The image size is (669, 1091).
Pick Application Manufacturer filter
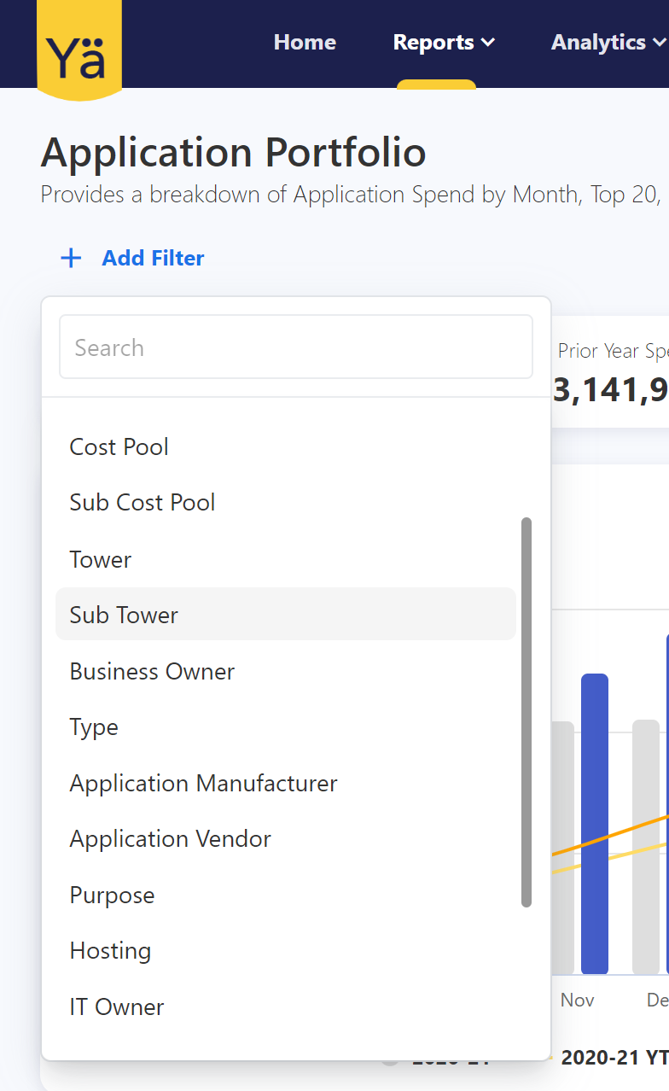click(x=203, y=784)
